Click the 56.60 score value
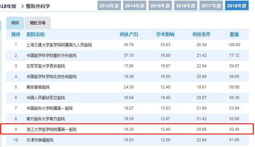Viewport: 255px width, 147px height. pyautogui.click(x=234, y=87)
